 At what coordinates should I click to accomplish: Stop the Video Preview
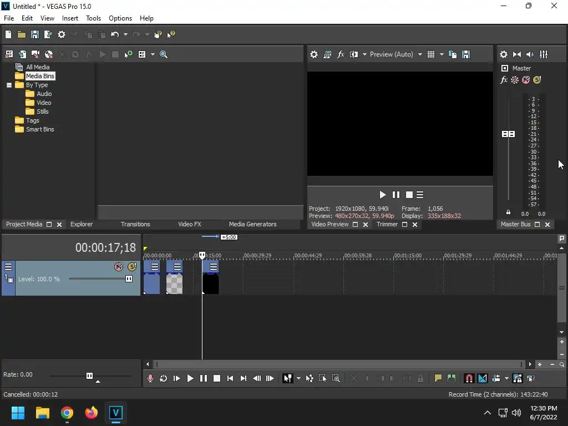pyautogui.click(x=409, y=195)
